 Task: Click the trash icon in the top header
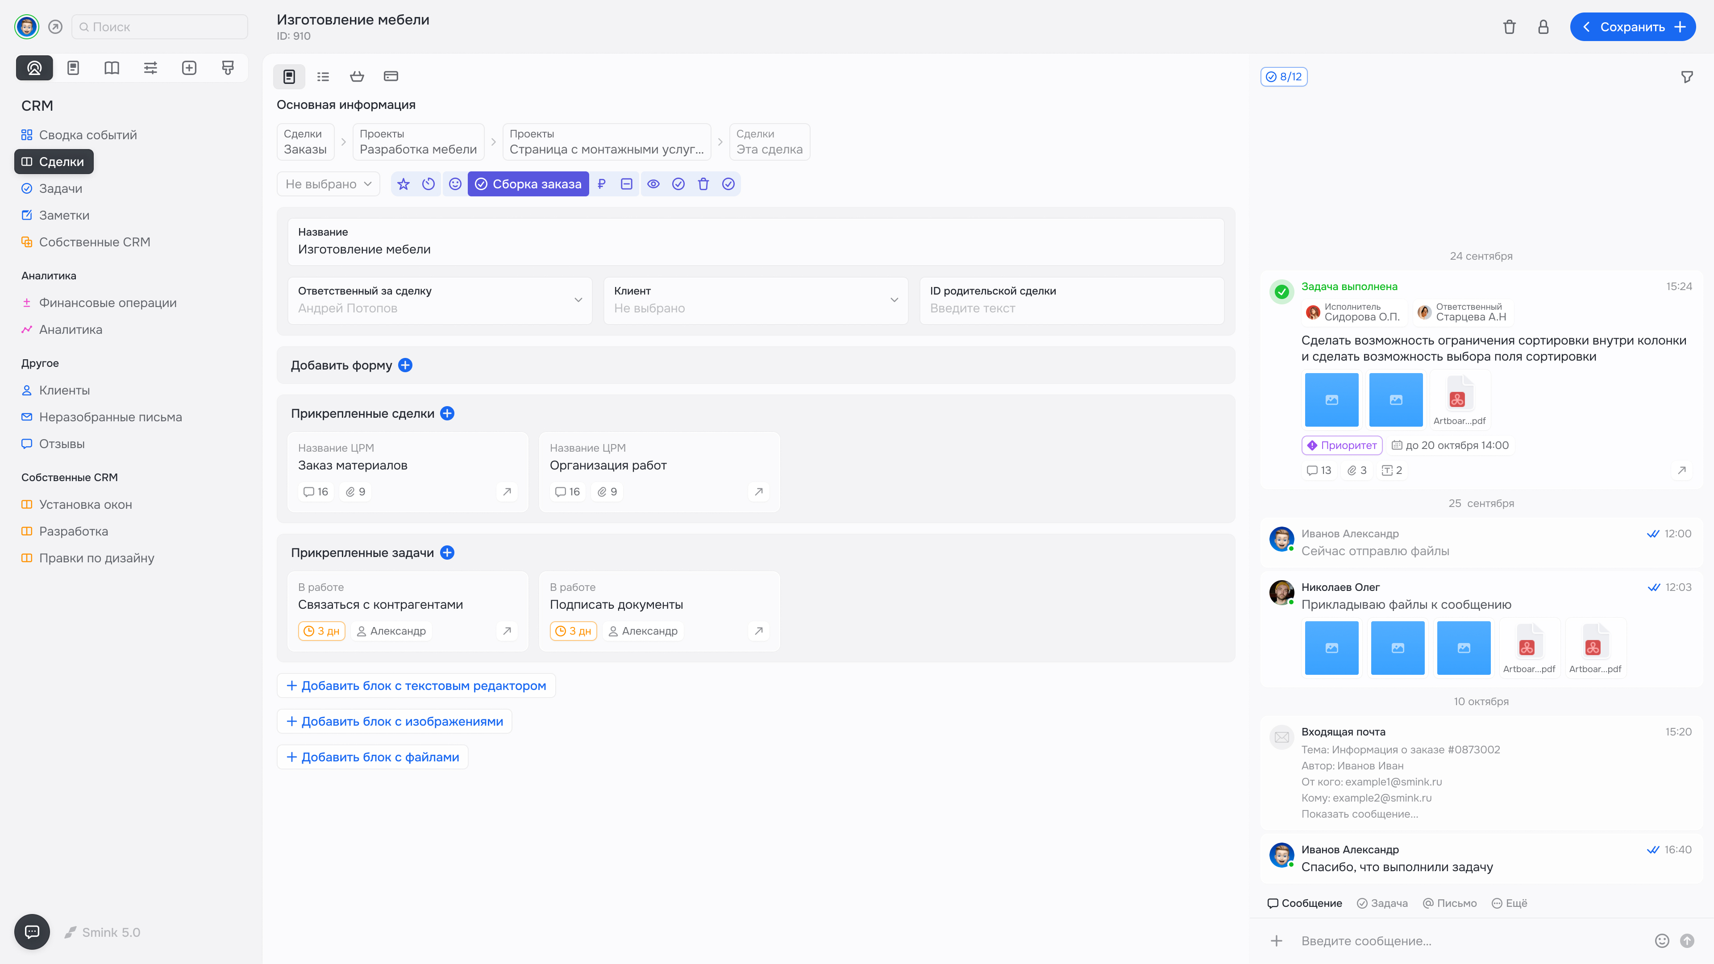tap(1509, 27)
